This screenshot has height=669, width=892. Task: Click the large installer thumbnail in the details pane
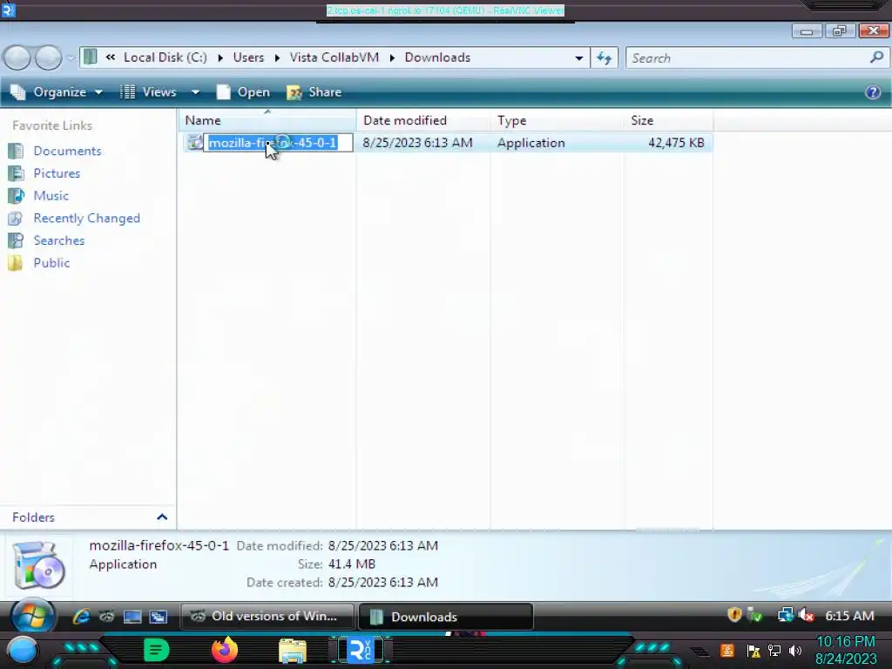pos(38,564)
